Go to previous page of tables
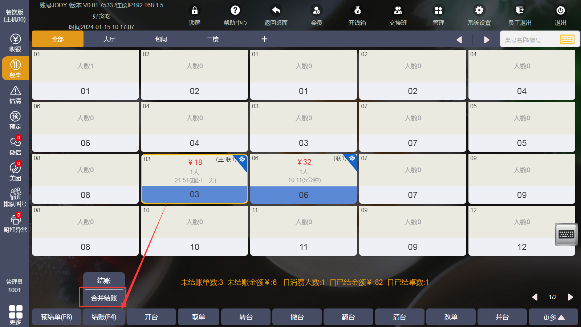Image resolution: width=581 pixels, height=327 pixels. pyautogui.click(x=535, y=297)
